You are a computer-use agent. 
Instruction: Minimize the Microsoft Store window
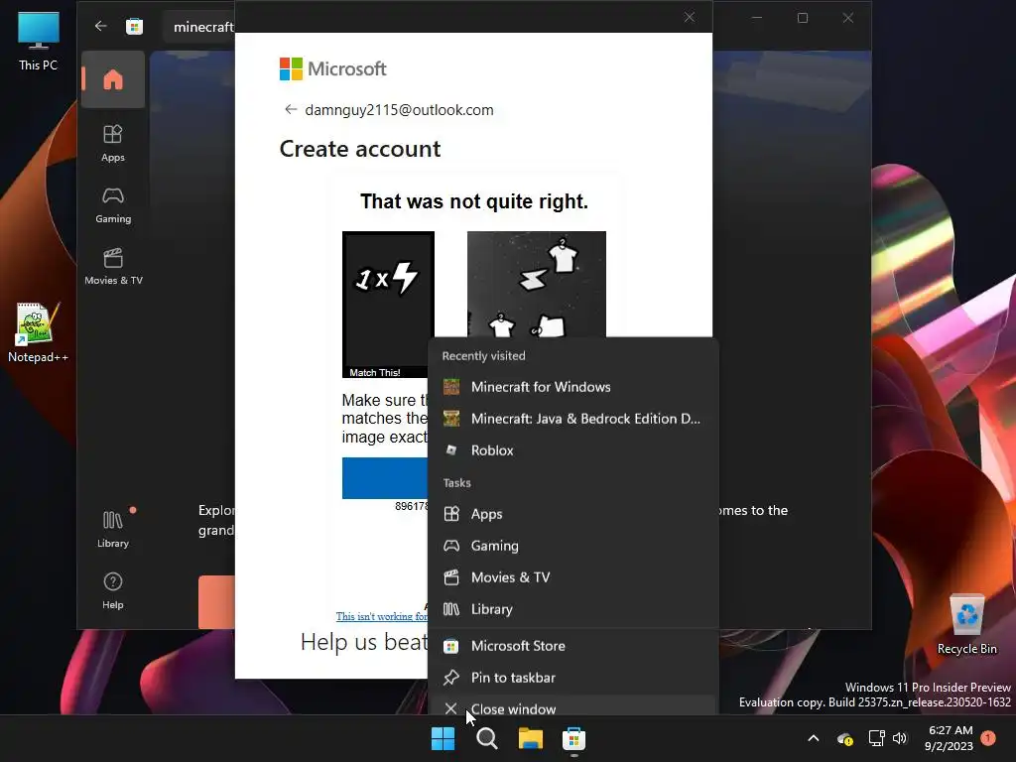757,18
